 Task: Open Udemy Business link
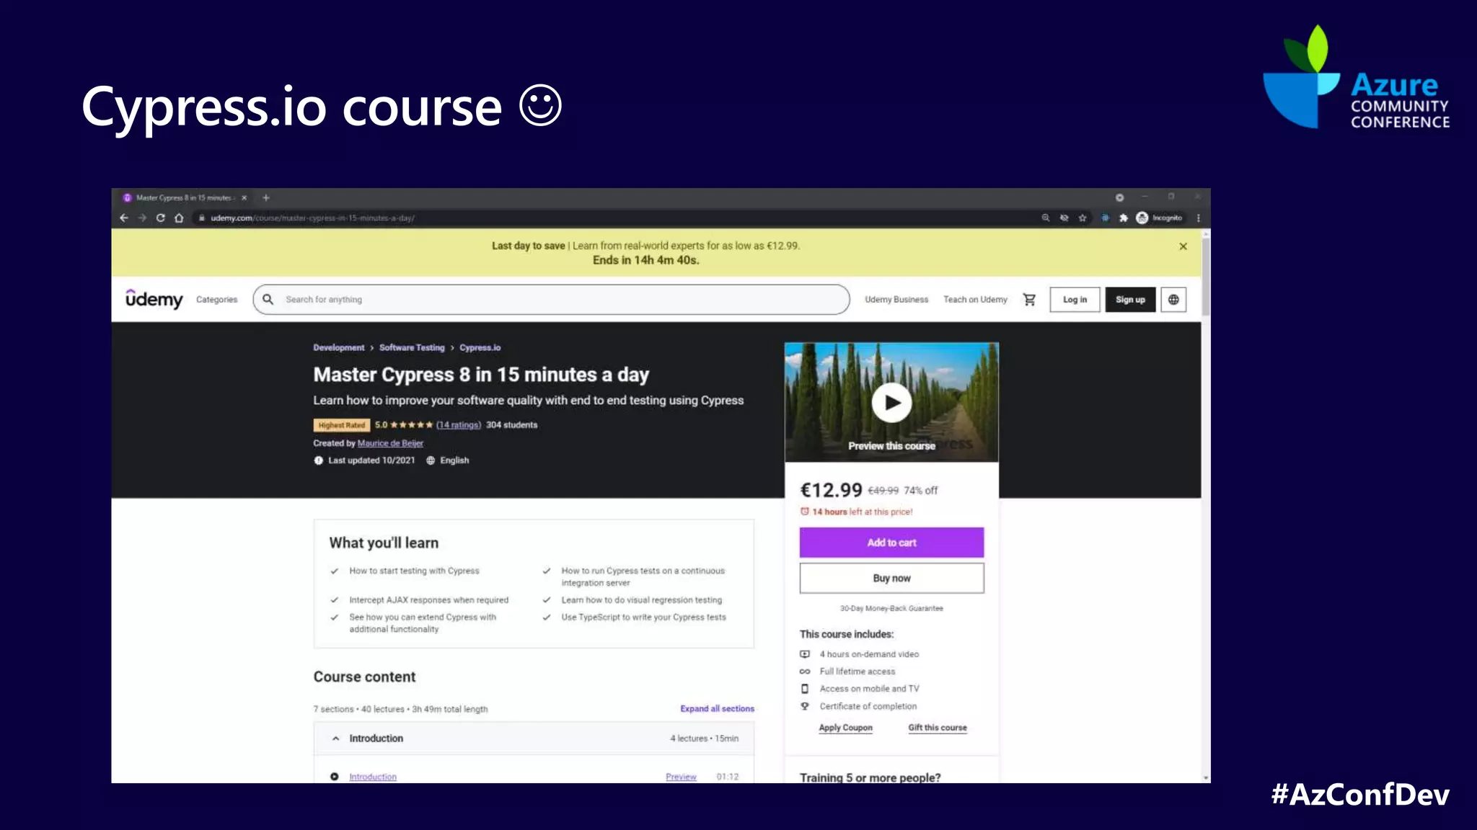[x=896, y=300]
